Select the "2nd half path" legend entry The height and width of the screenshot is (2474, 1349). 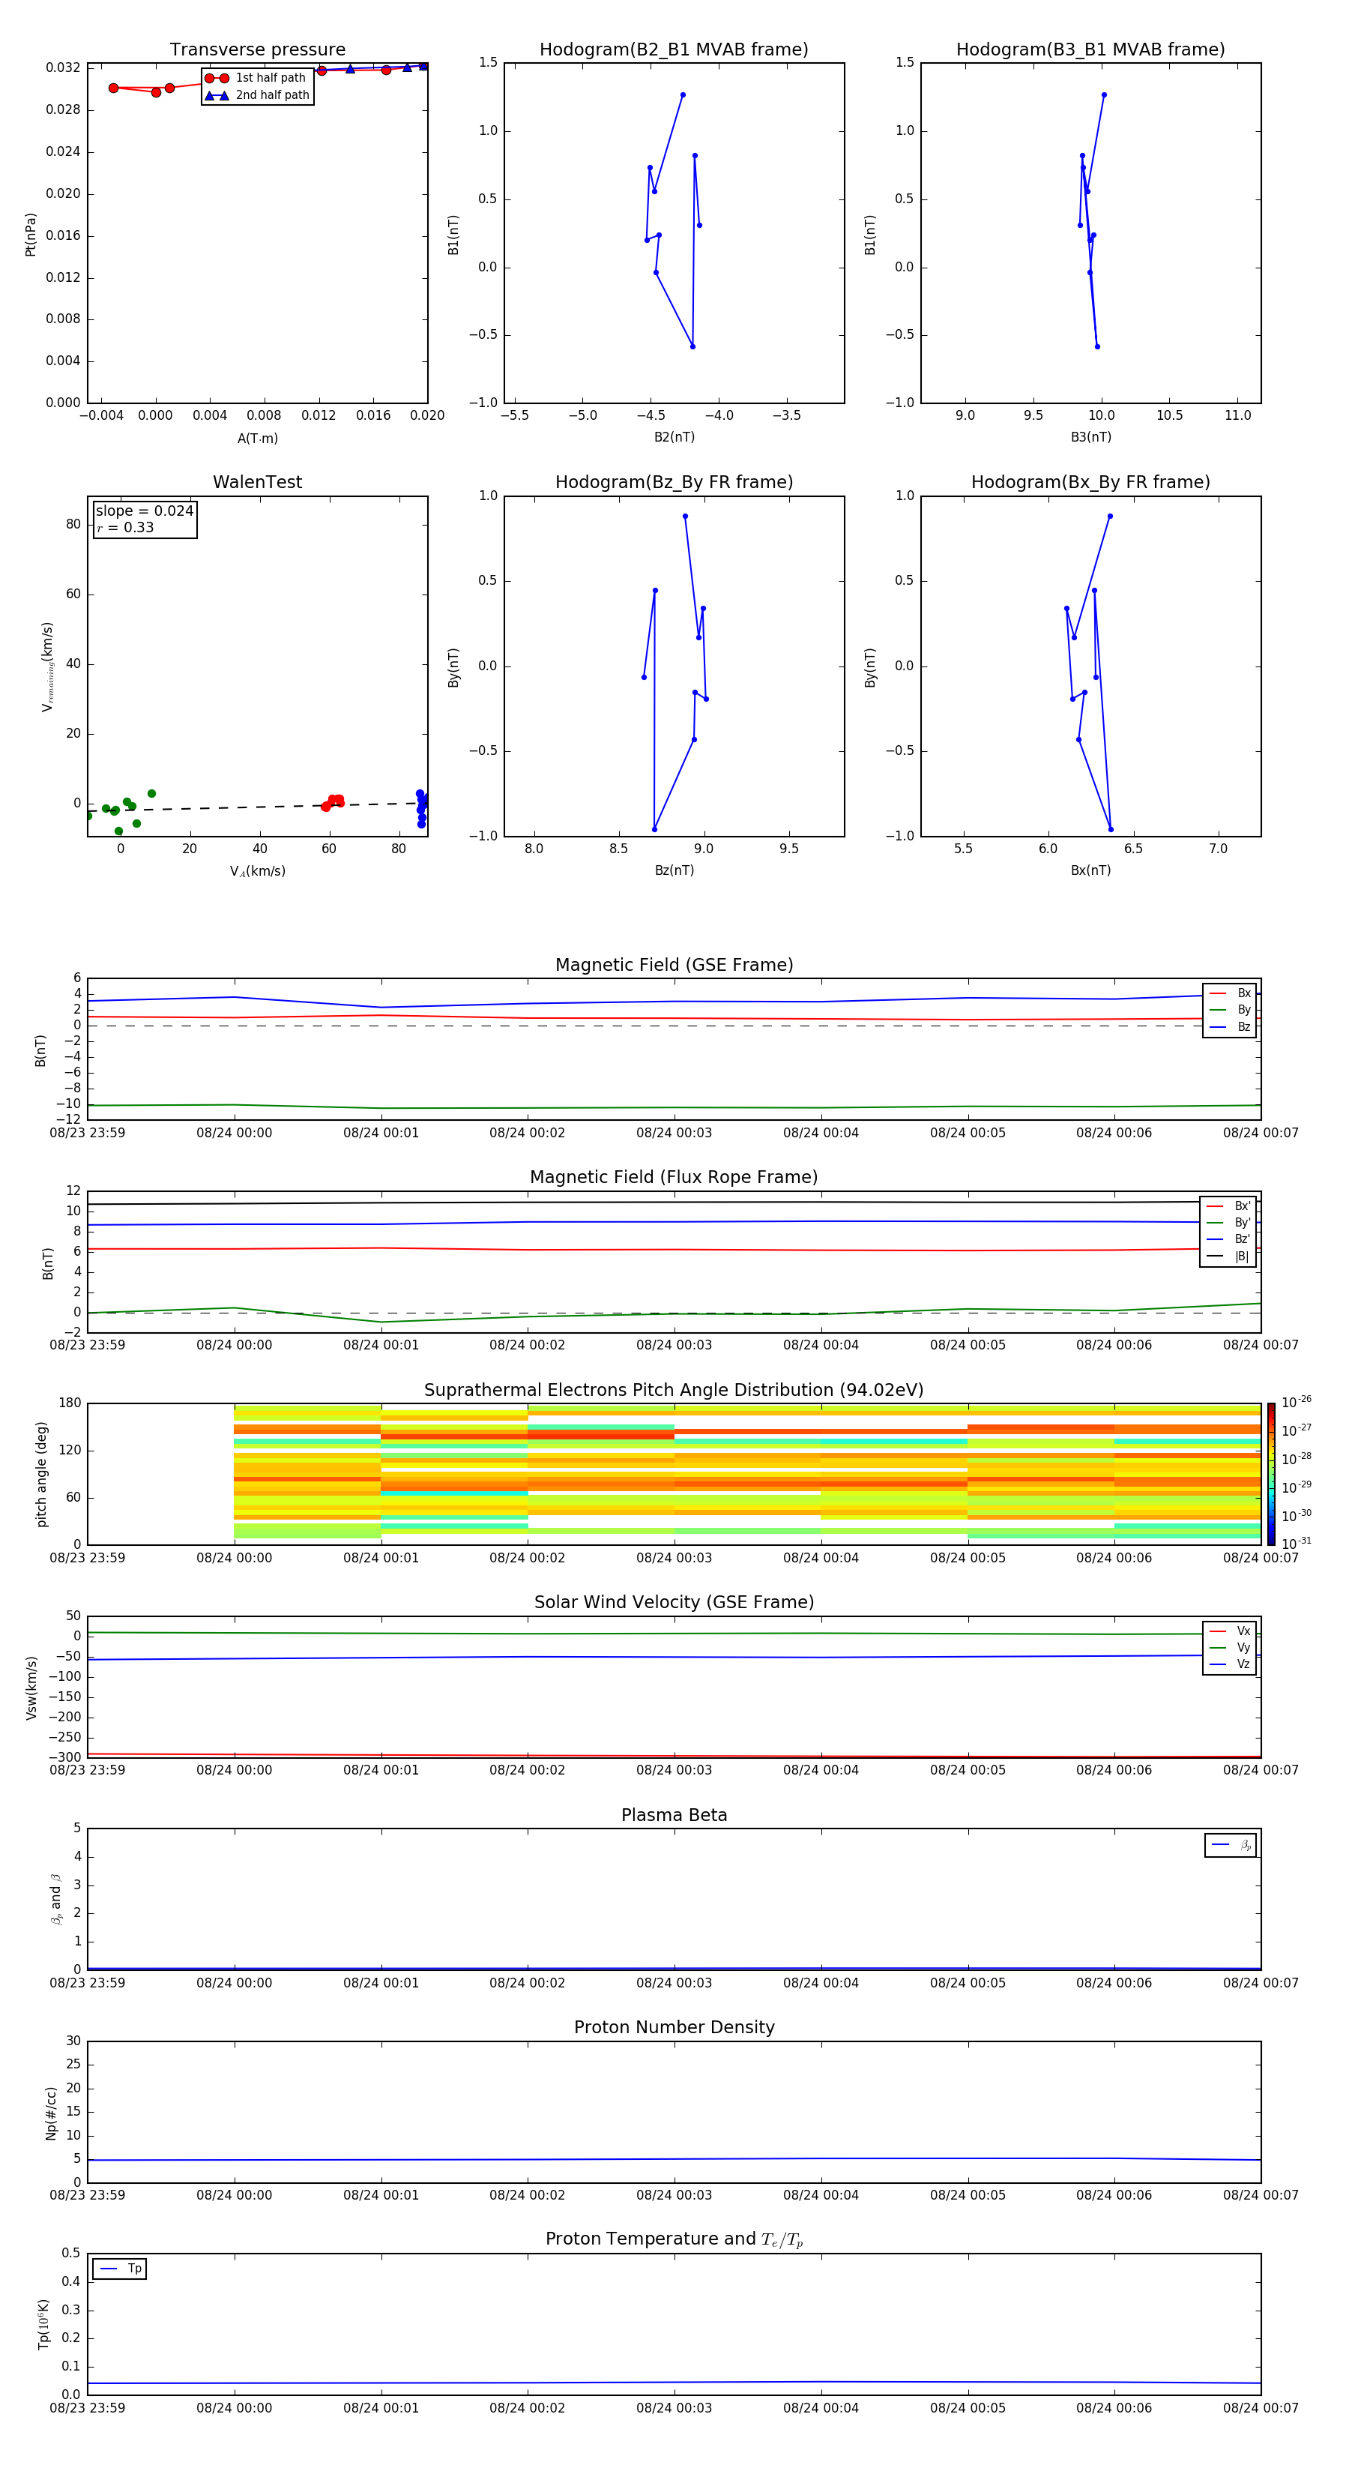(x=257, y=95)
